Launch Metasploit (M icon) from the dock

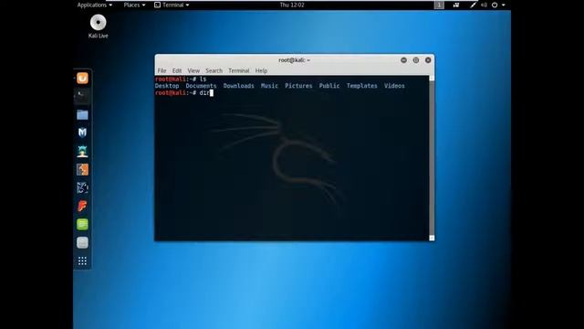tap(82, 133)
